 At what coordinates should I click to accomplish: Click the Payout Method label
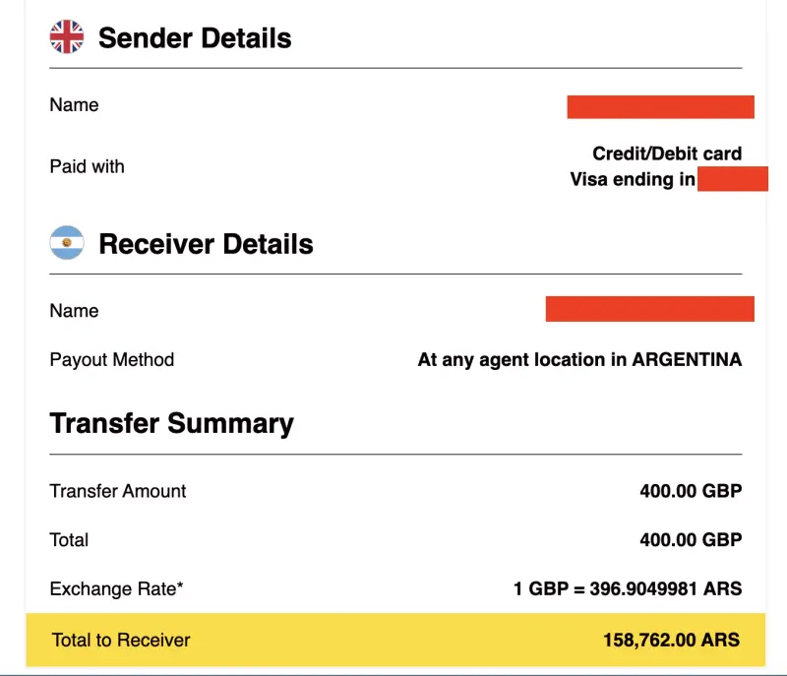click(x=112, y=360)
